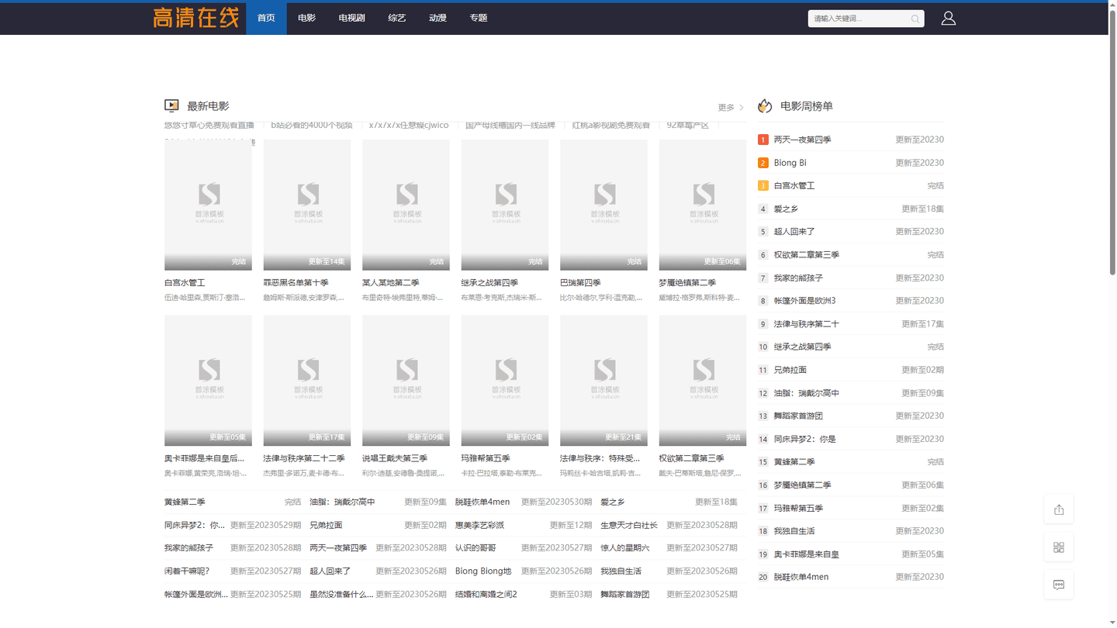Open the 玛雅帮第五季 poster thumbnail
Screen dimensions: 1117x628
[x=504, y=380]
